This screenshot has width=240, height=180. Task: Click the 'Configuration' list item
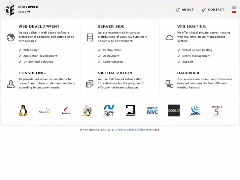click(x=112, y=50)
